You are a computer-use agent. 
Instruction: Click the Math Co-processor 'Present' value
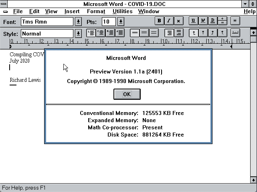coord(152,127)
